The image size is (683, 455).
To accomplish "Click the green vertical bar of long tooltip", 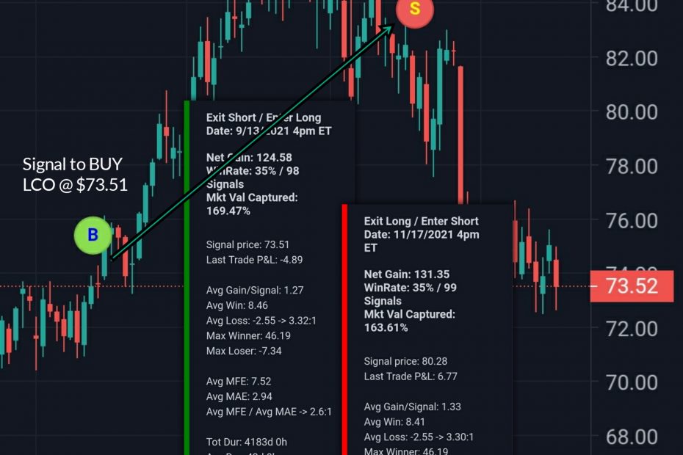I will pyautogui.click(x=187, y=279).
